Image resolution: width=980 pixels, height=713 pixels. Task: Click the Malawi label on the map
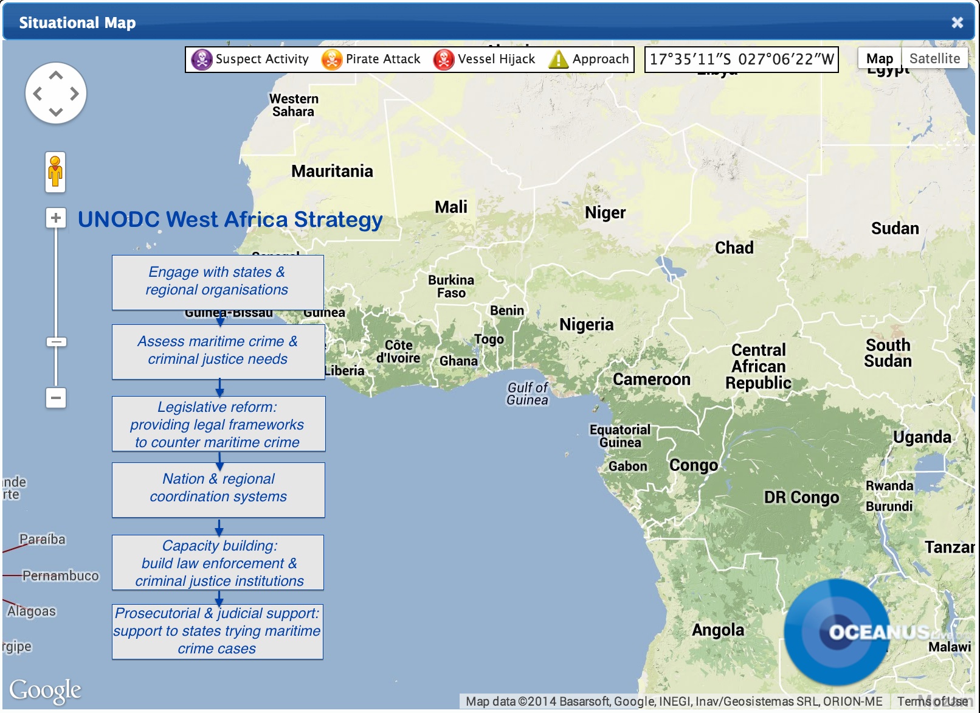pos(950,647)
